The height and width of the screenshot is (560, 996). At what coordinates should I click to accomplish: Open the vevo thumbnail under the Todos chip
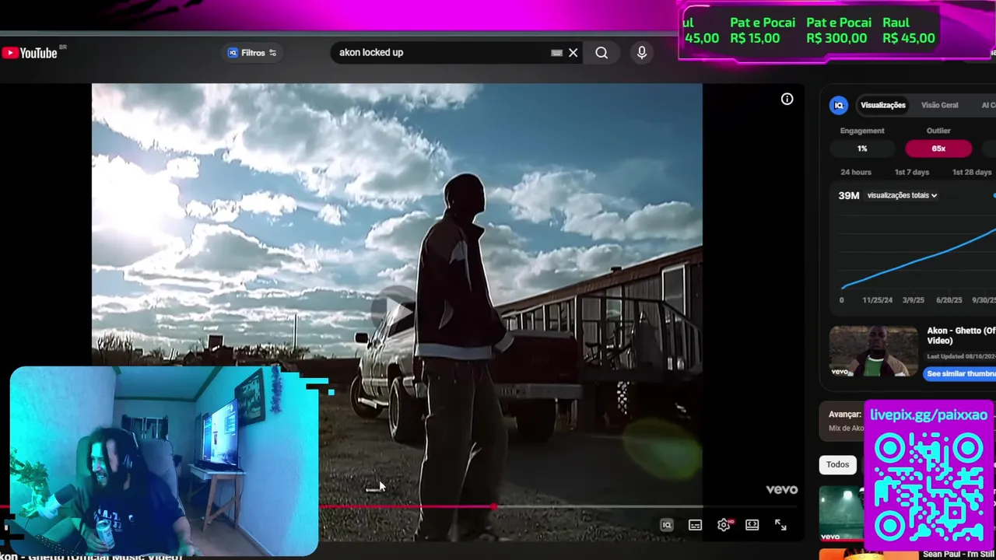(841, 513)
